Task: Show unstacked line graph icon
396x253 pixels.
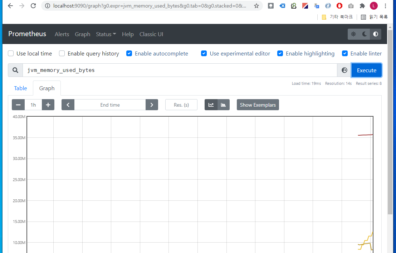Action: pos(211,105)
